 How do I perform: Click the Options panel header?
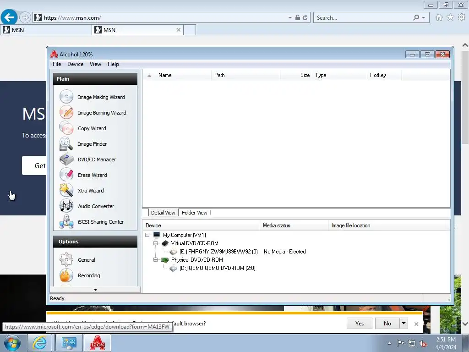pyautogui.click(x=95, y=242)
